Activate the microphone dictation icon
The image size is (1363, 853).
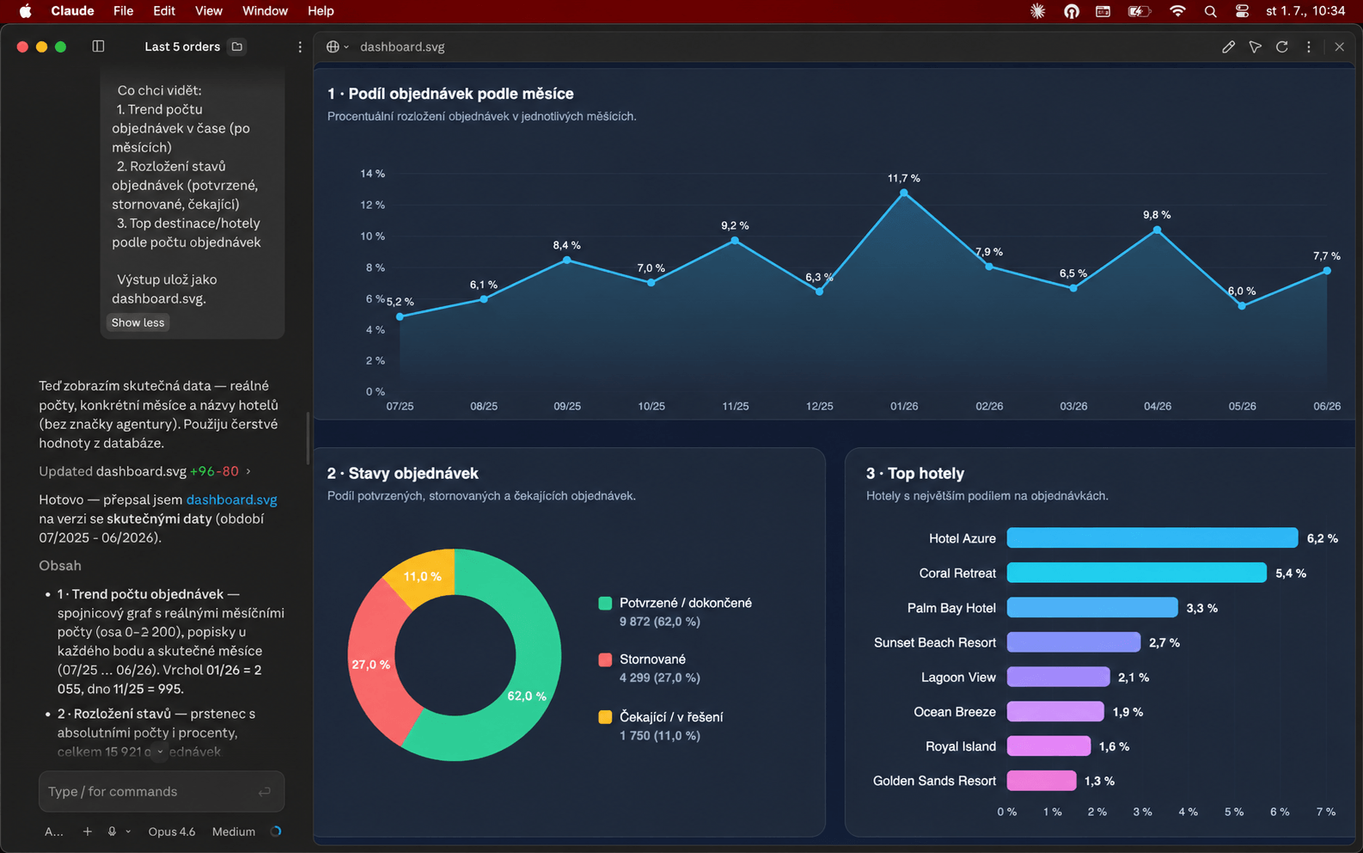click(112, 832)
